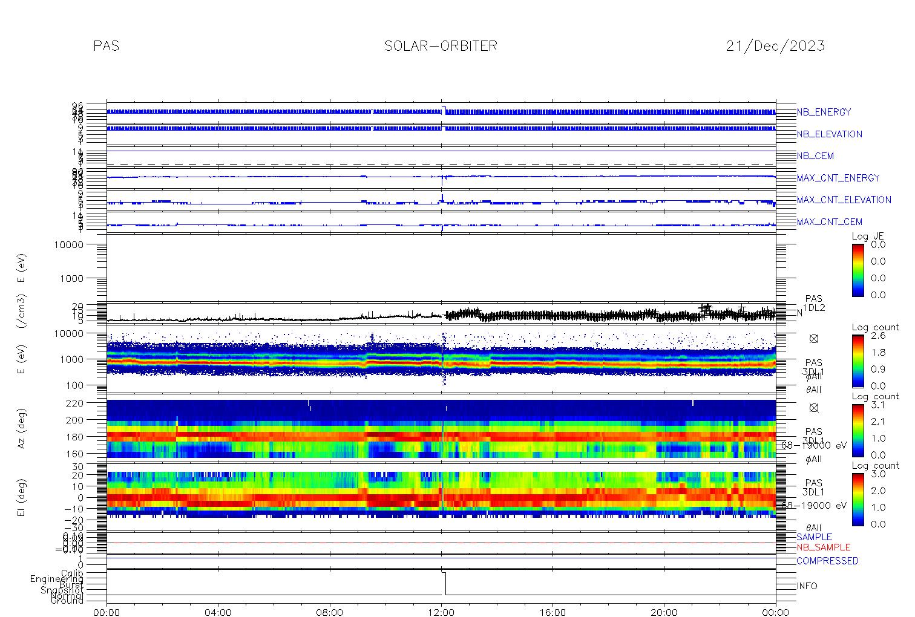
Task: Click the 220 tick on the azimuth axis
Action: (93, 403)
